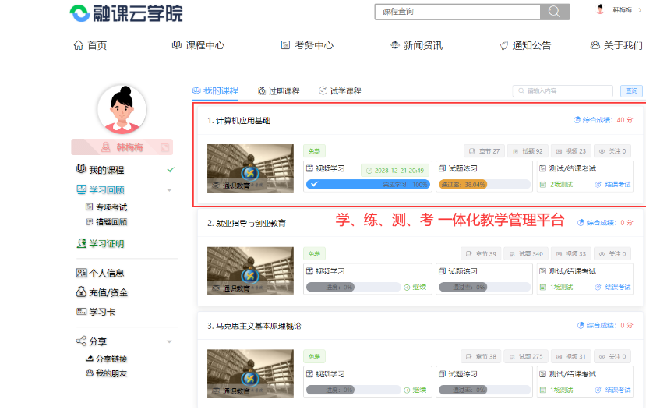This screenshot has height=417, width=646.
Task: Switch to the 过期课程 tab
Action: [x=279, y=91]
